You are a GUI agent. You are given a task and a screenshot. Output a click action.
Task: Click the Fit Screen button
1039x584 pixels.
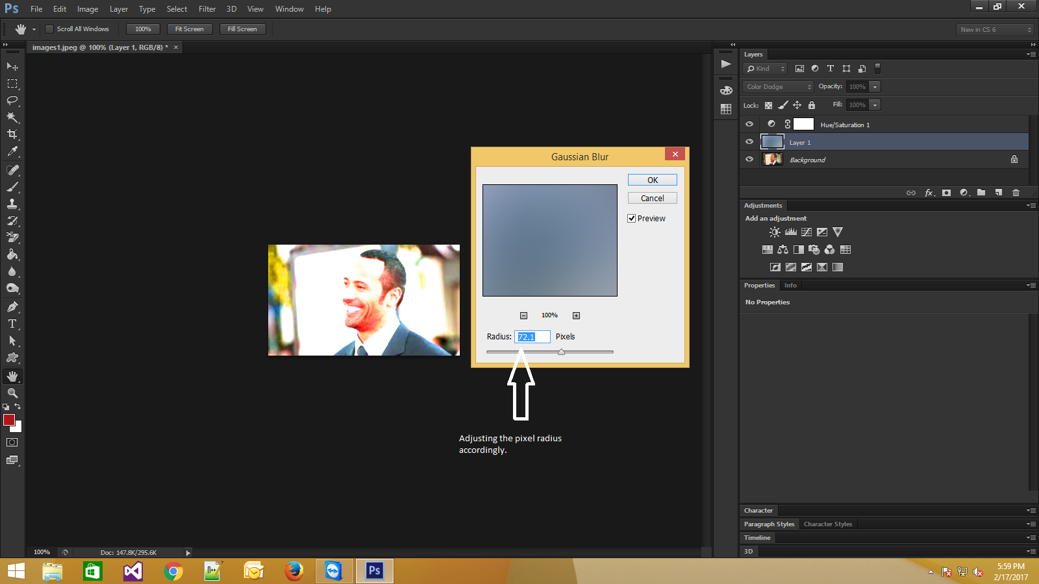[190, 29]
